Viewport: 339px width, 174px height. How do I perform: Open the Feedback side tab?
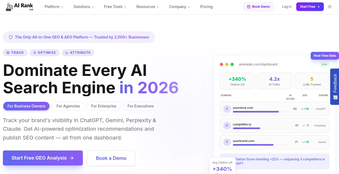pyautogui.click(x=335, y=87)
